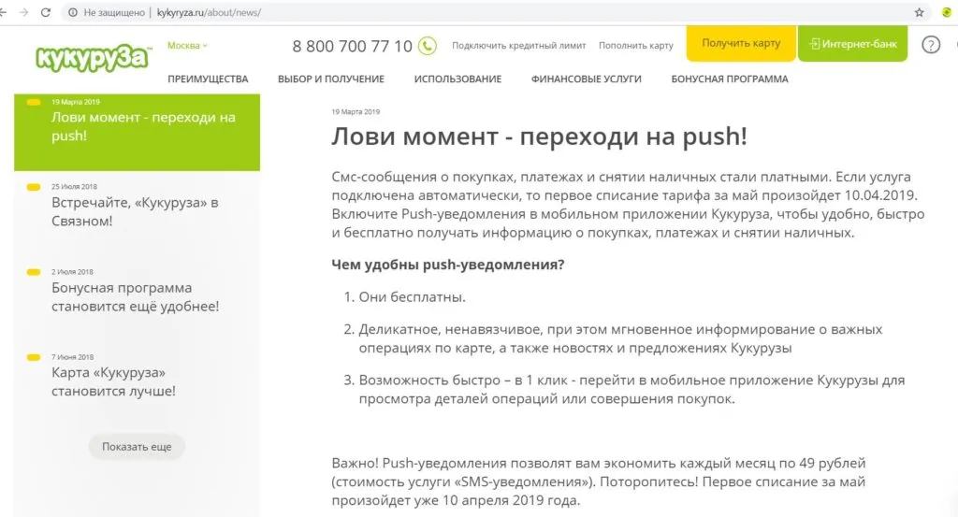Click the green phone call icon
This screenshot has height=517, width=958.
(x=427, y=46)
